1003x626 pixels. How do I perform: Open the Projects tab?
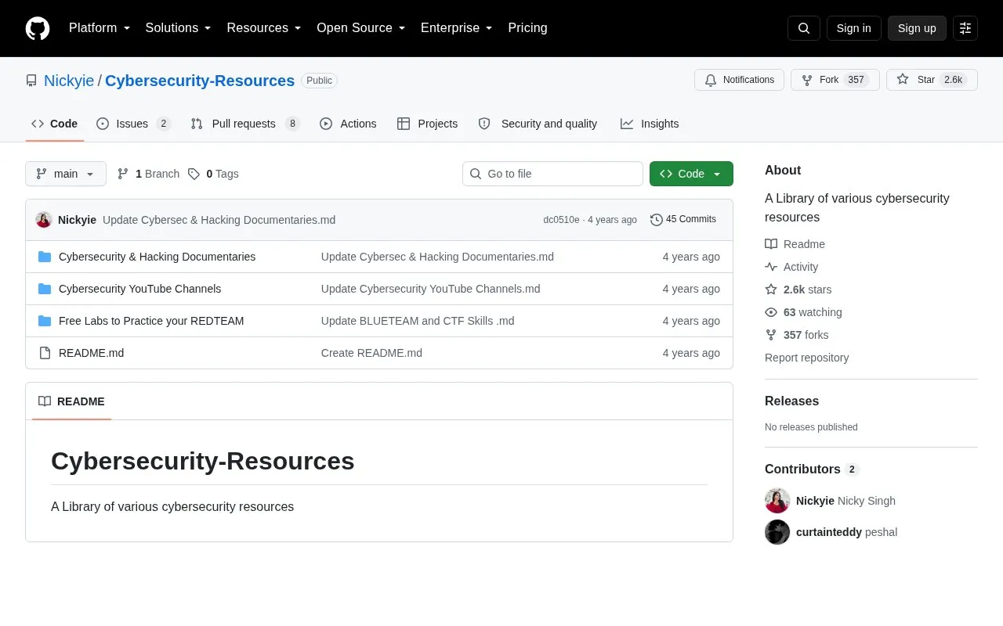[x=427, y=124]
